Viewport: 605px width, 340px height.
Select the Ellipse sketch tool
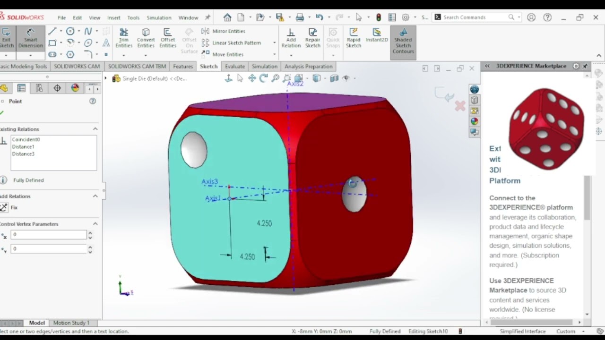point(88,43)
